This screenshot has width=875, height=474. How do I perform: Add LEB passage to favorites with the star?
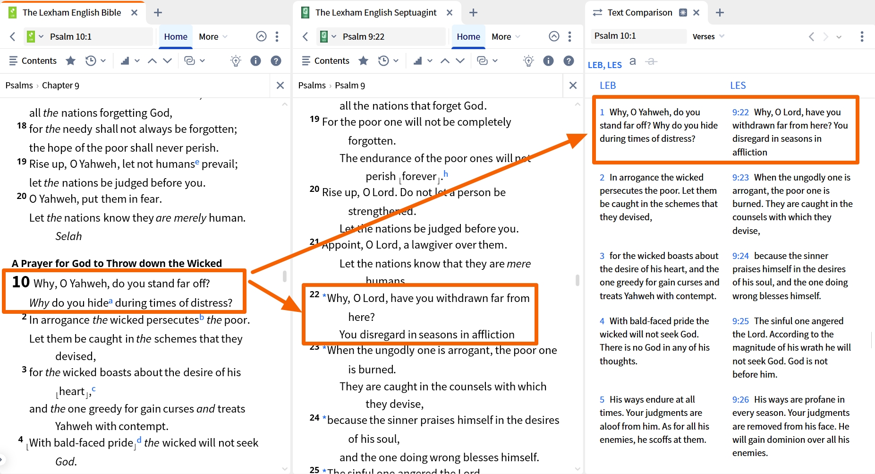tap(71, 60)
